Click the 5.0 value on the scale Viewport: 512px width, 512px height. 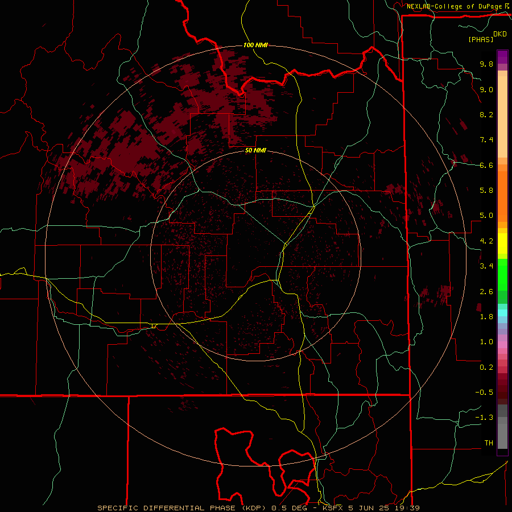[x=486, y=216]
